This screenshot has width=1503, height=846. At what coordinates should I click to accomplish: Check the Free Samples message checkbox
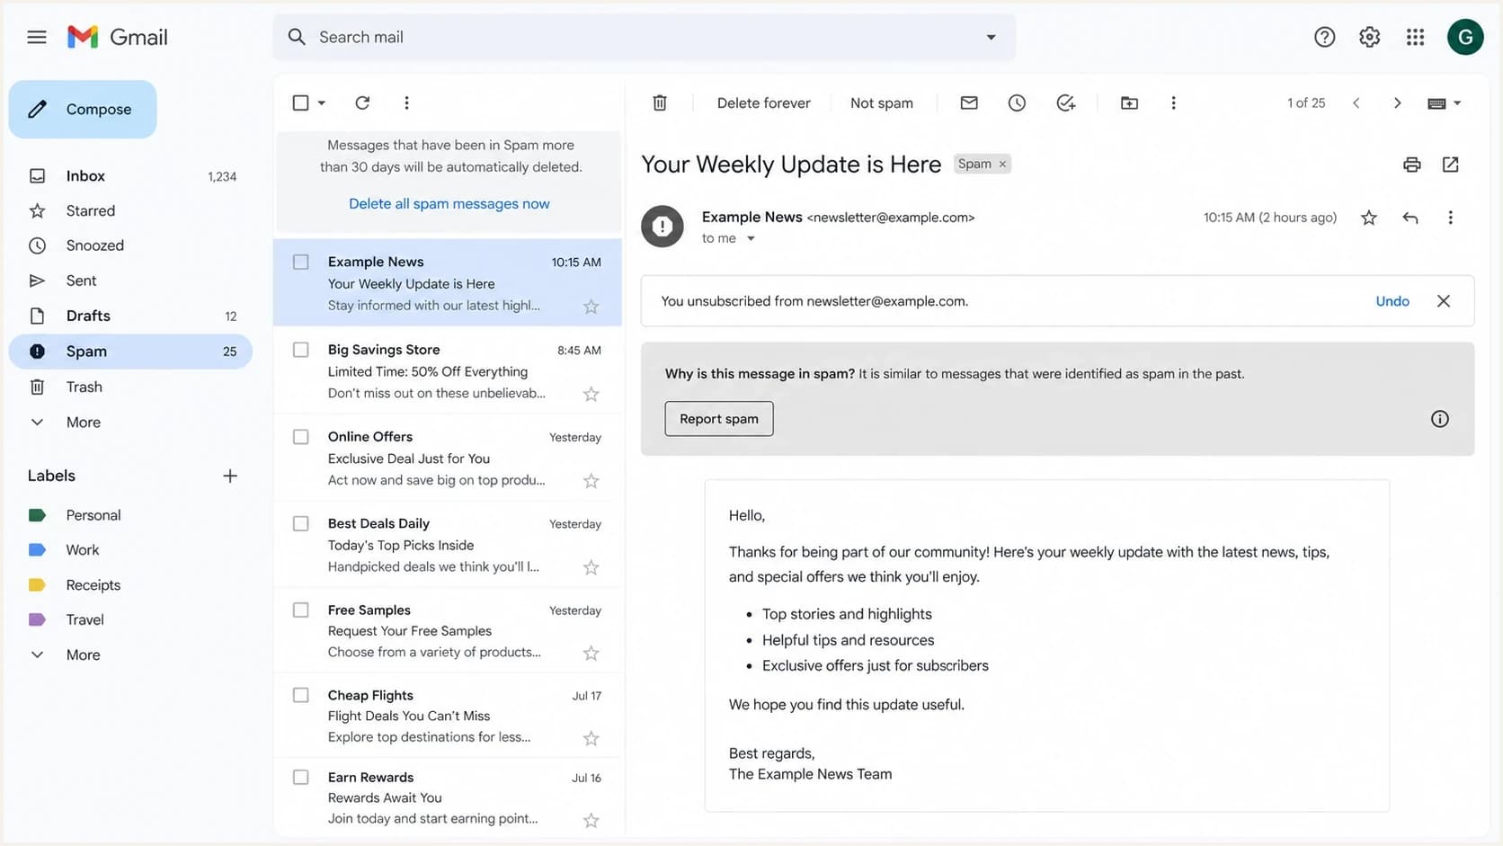coord(301,610)
